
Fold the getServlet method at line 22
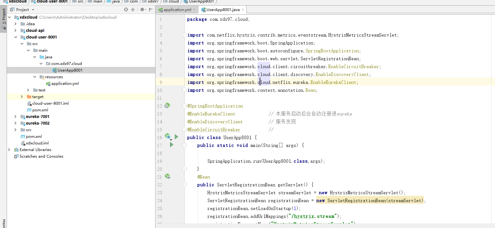pyautogui.click(x=184, y=184)
